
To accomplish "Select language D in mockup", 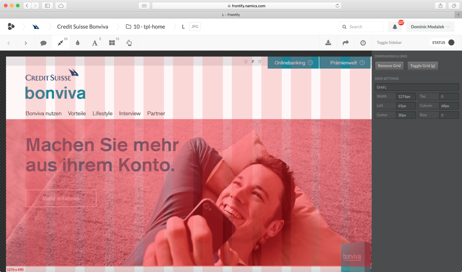I will click(x=246, y=62).
